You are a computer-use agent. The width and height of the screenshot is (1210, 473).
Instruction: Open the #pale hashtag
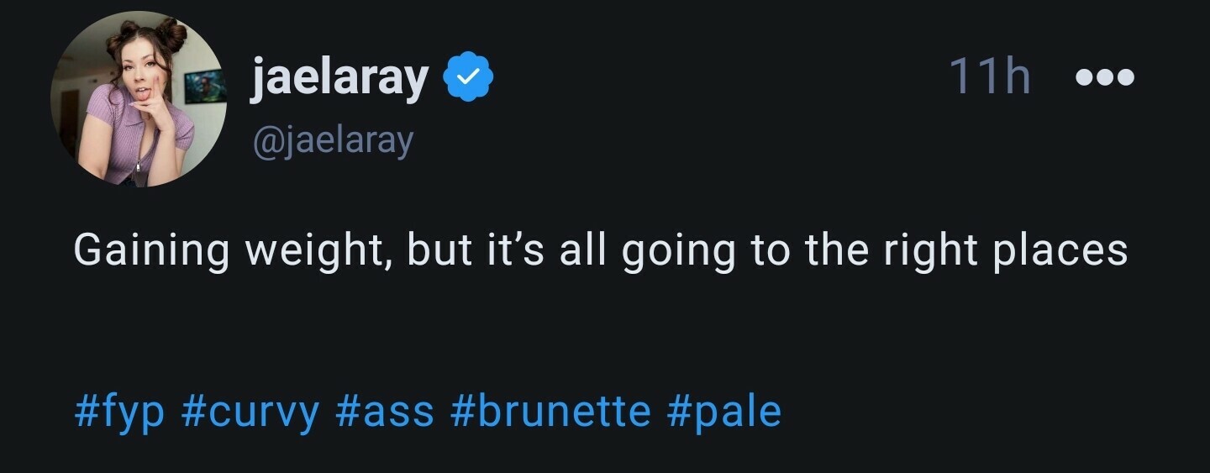(x=724, y=412)
